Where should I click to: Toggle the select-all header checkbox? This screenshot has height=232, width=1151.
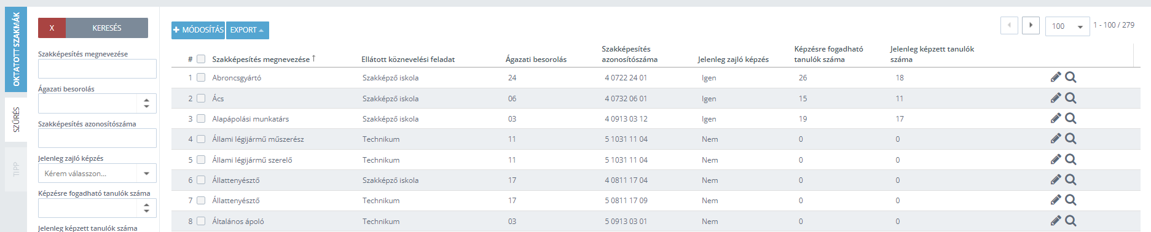[201, 59]
